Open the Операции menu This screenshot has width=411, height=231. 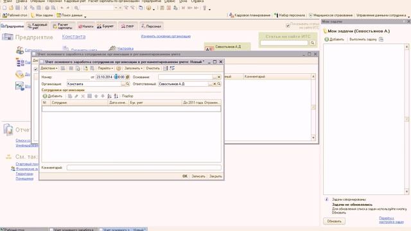37,1
